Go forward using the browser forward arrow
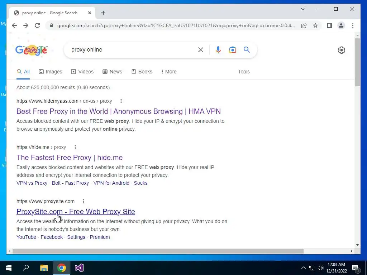Viewport: 367px width, 275px height. pos(26,25)
